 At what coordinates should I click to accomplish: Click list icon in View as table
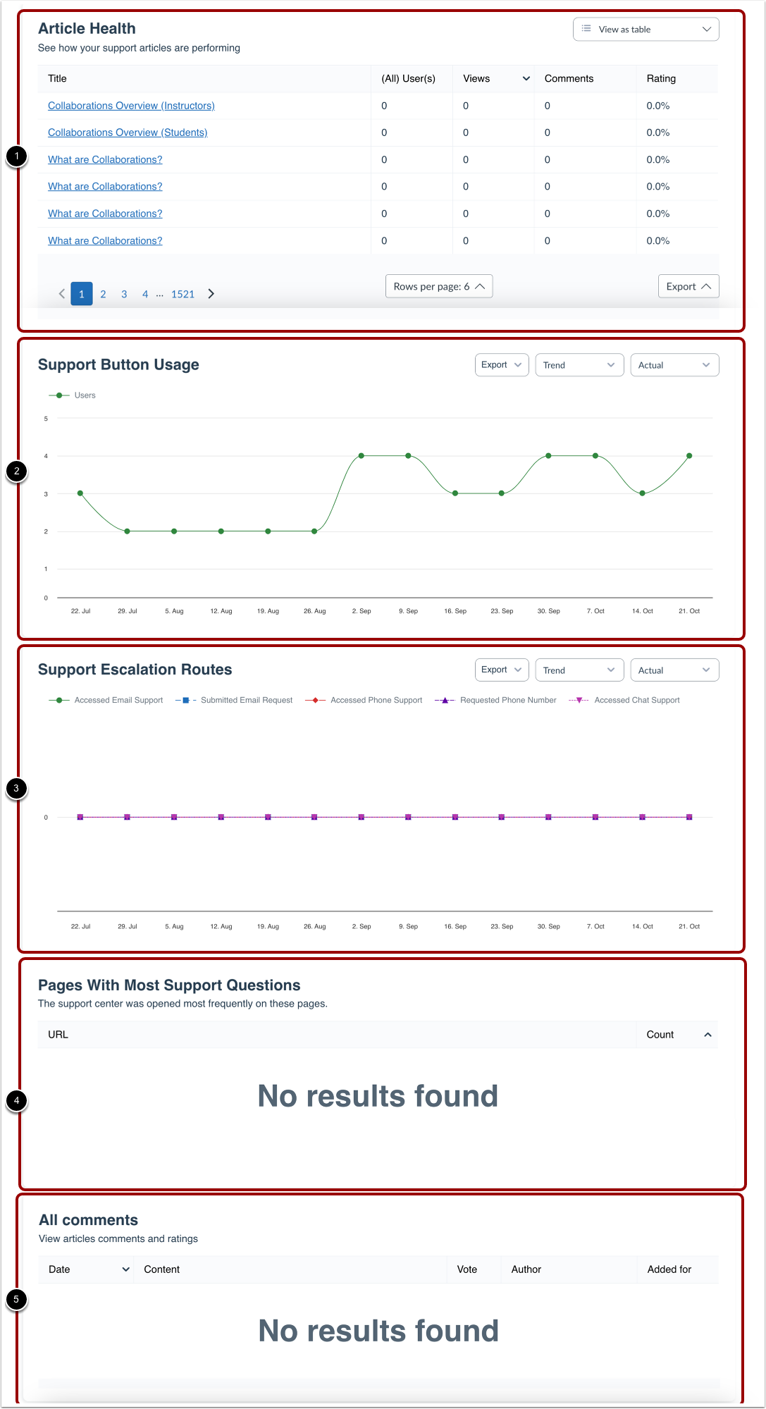(586, 29)
